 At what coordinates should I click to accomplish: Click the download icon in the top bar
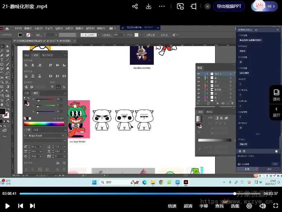coord(149,6)
